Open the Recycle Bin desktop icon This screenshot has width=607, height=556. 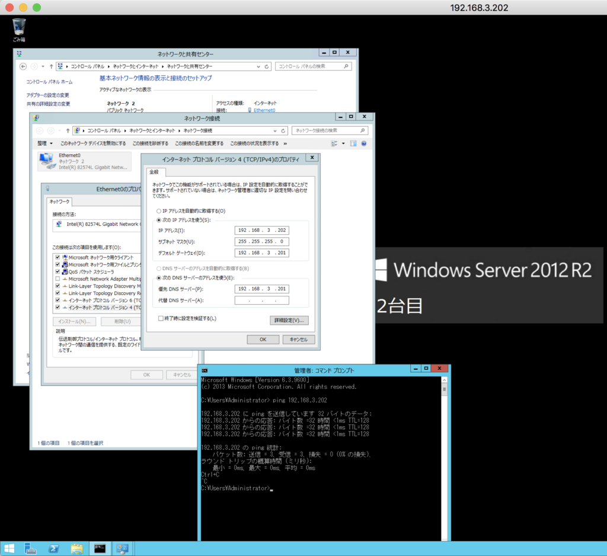coord(18,30)
